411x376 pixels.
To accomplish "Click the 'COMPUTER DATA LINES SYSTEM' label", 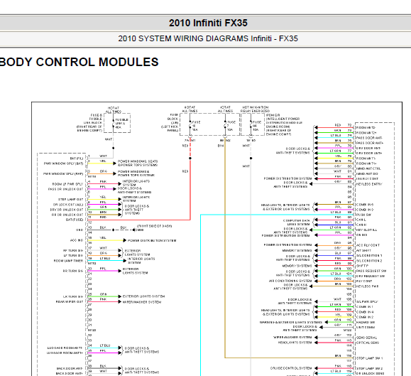I will (x=296, y=222).
